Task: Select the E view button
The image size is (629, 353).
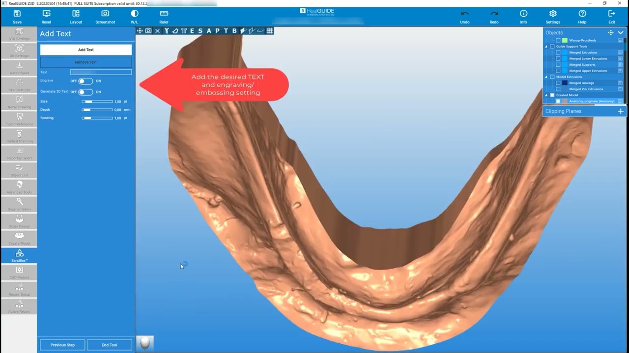Action: pos(192,31)
